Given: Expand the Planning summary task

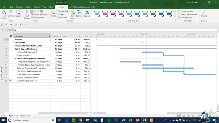Looking at the screenshot, I should coord(14,40).
